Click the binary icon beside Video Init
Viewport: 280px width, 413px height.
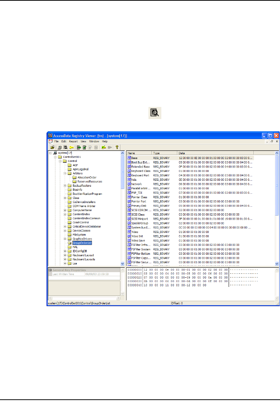tap(129, 236)
